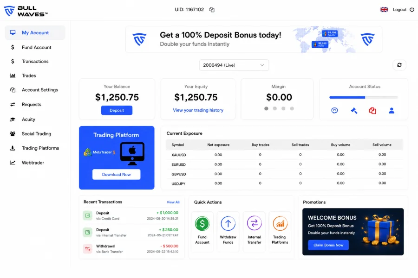Click the Acuity graduation cap icon

13,120
